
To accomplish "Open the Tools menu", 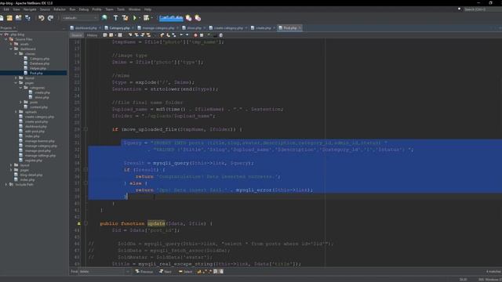I will point(121,9).
